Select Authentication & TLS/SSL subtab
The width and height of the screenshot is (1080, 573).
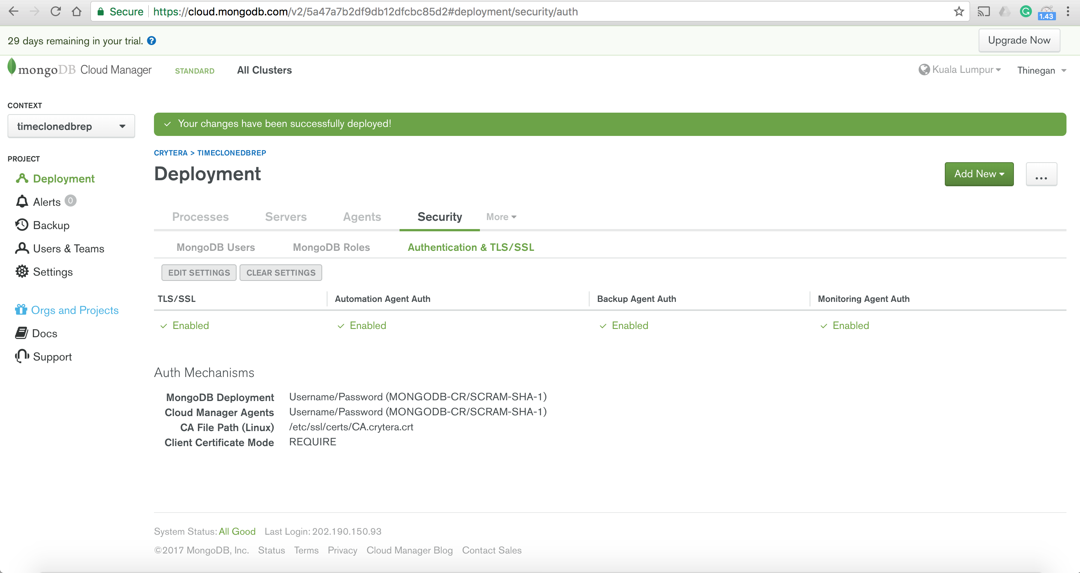[471, 247]
